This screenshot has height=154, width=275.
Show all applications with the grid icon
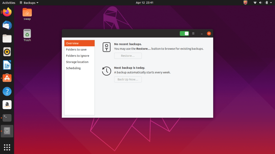point(7,147)
